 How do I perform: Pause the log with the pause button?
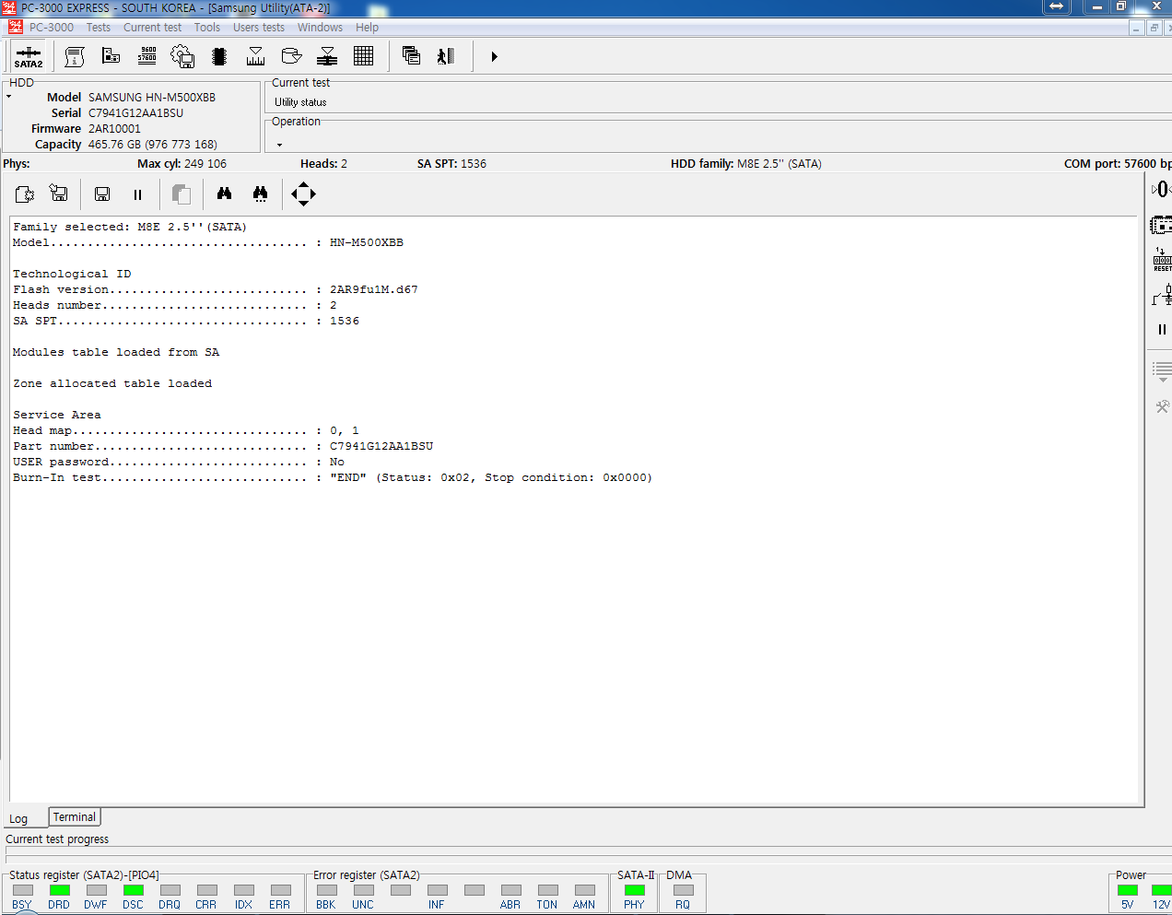point(138,194)
